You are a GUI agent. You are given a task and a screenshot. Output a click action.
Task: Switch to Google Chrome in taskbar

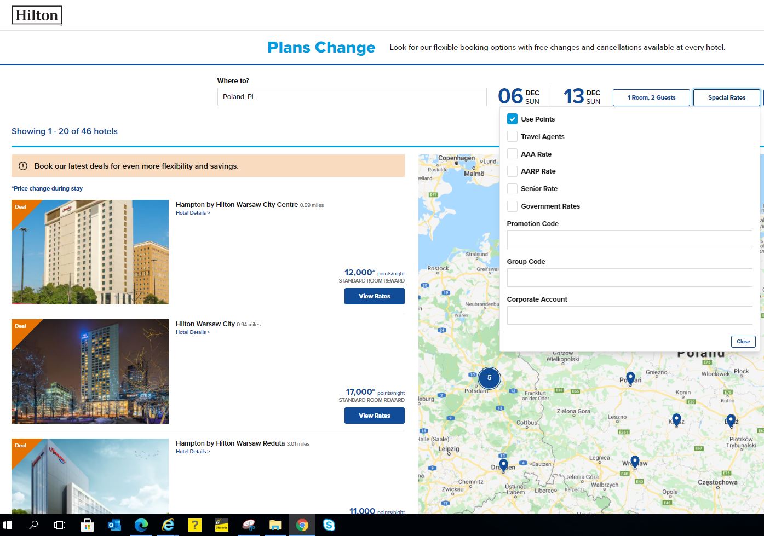(x=302, y=525)
